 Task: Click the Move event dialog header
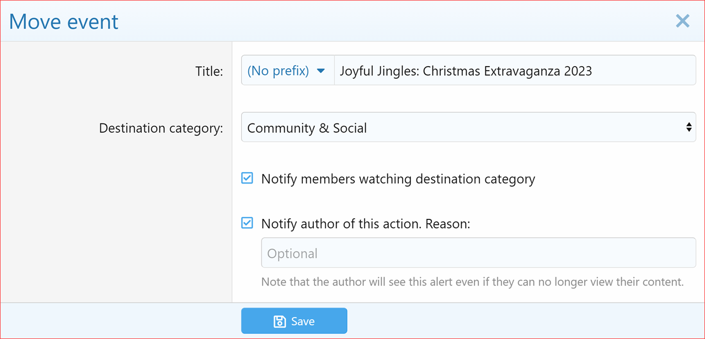(x=63, y=21)
